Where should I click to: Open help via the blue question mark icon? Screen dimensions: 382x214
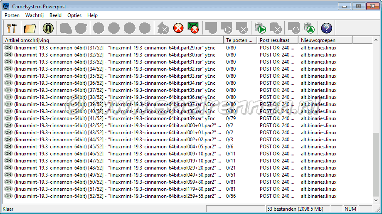(326, 28)
